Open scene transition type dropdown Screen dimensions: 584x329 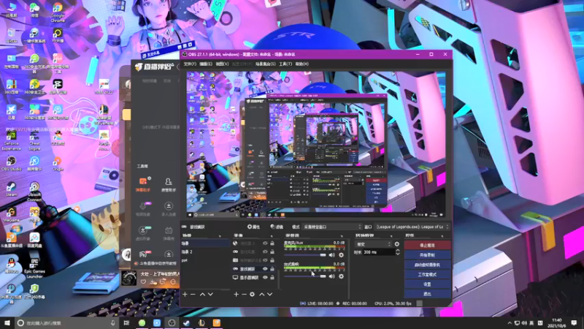[x=374, y=244]
